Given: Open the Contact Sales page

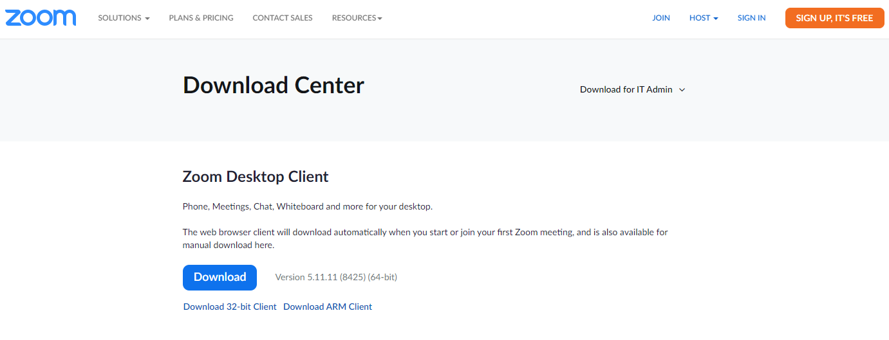Looking at the screenshot, I should coord(283,18).
